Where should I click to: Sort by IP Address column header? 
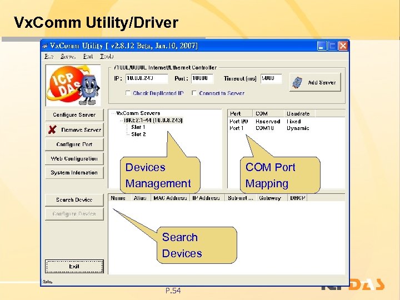point(207,198)
